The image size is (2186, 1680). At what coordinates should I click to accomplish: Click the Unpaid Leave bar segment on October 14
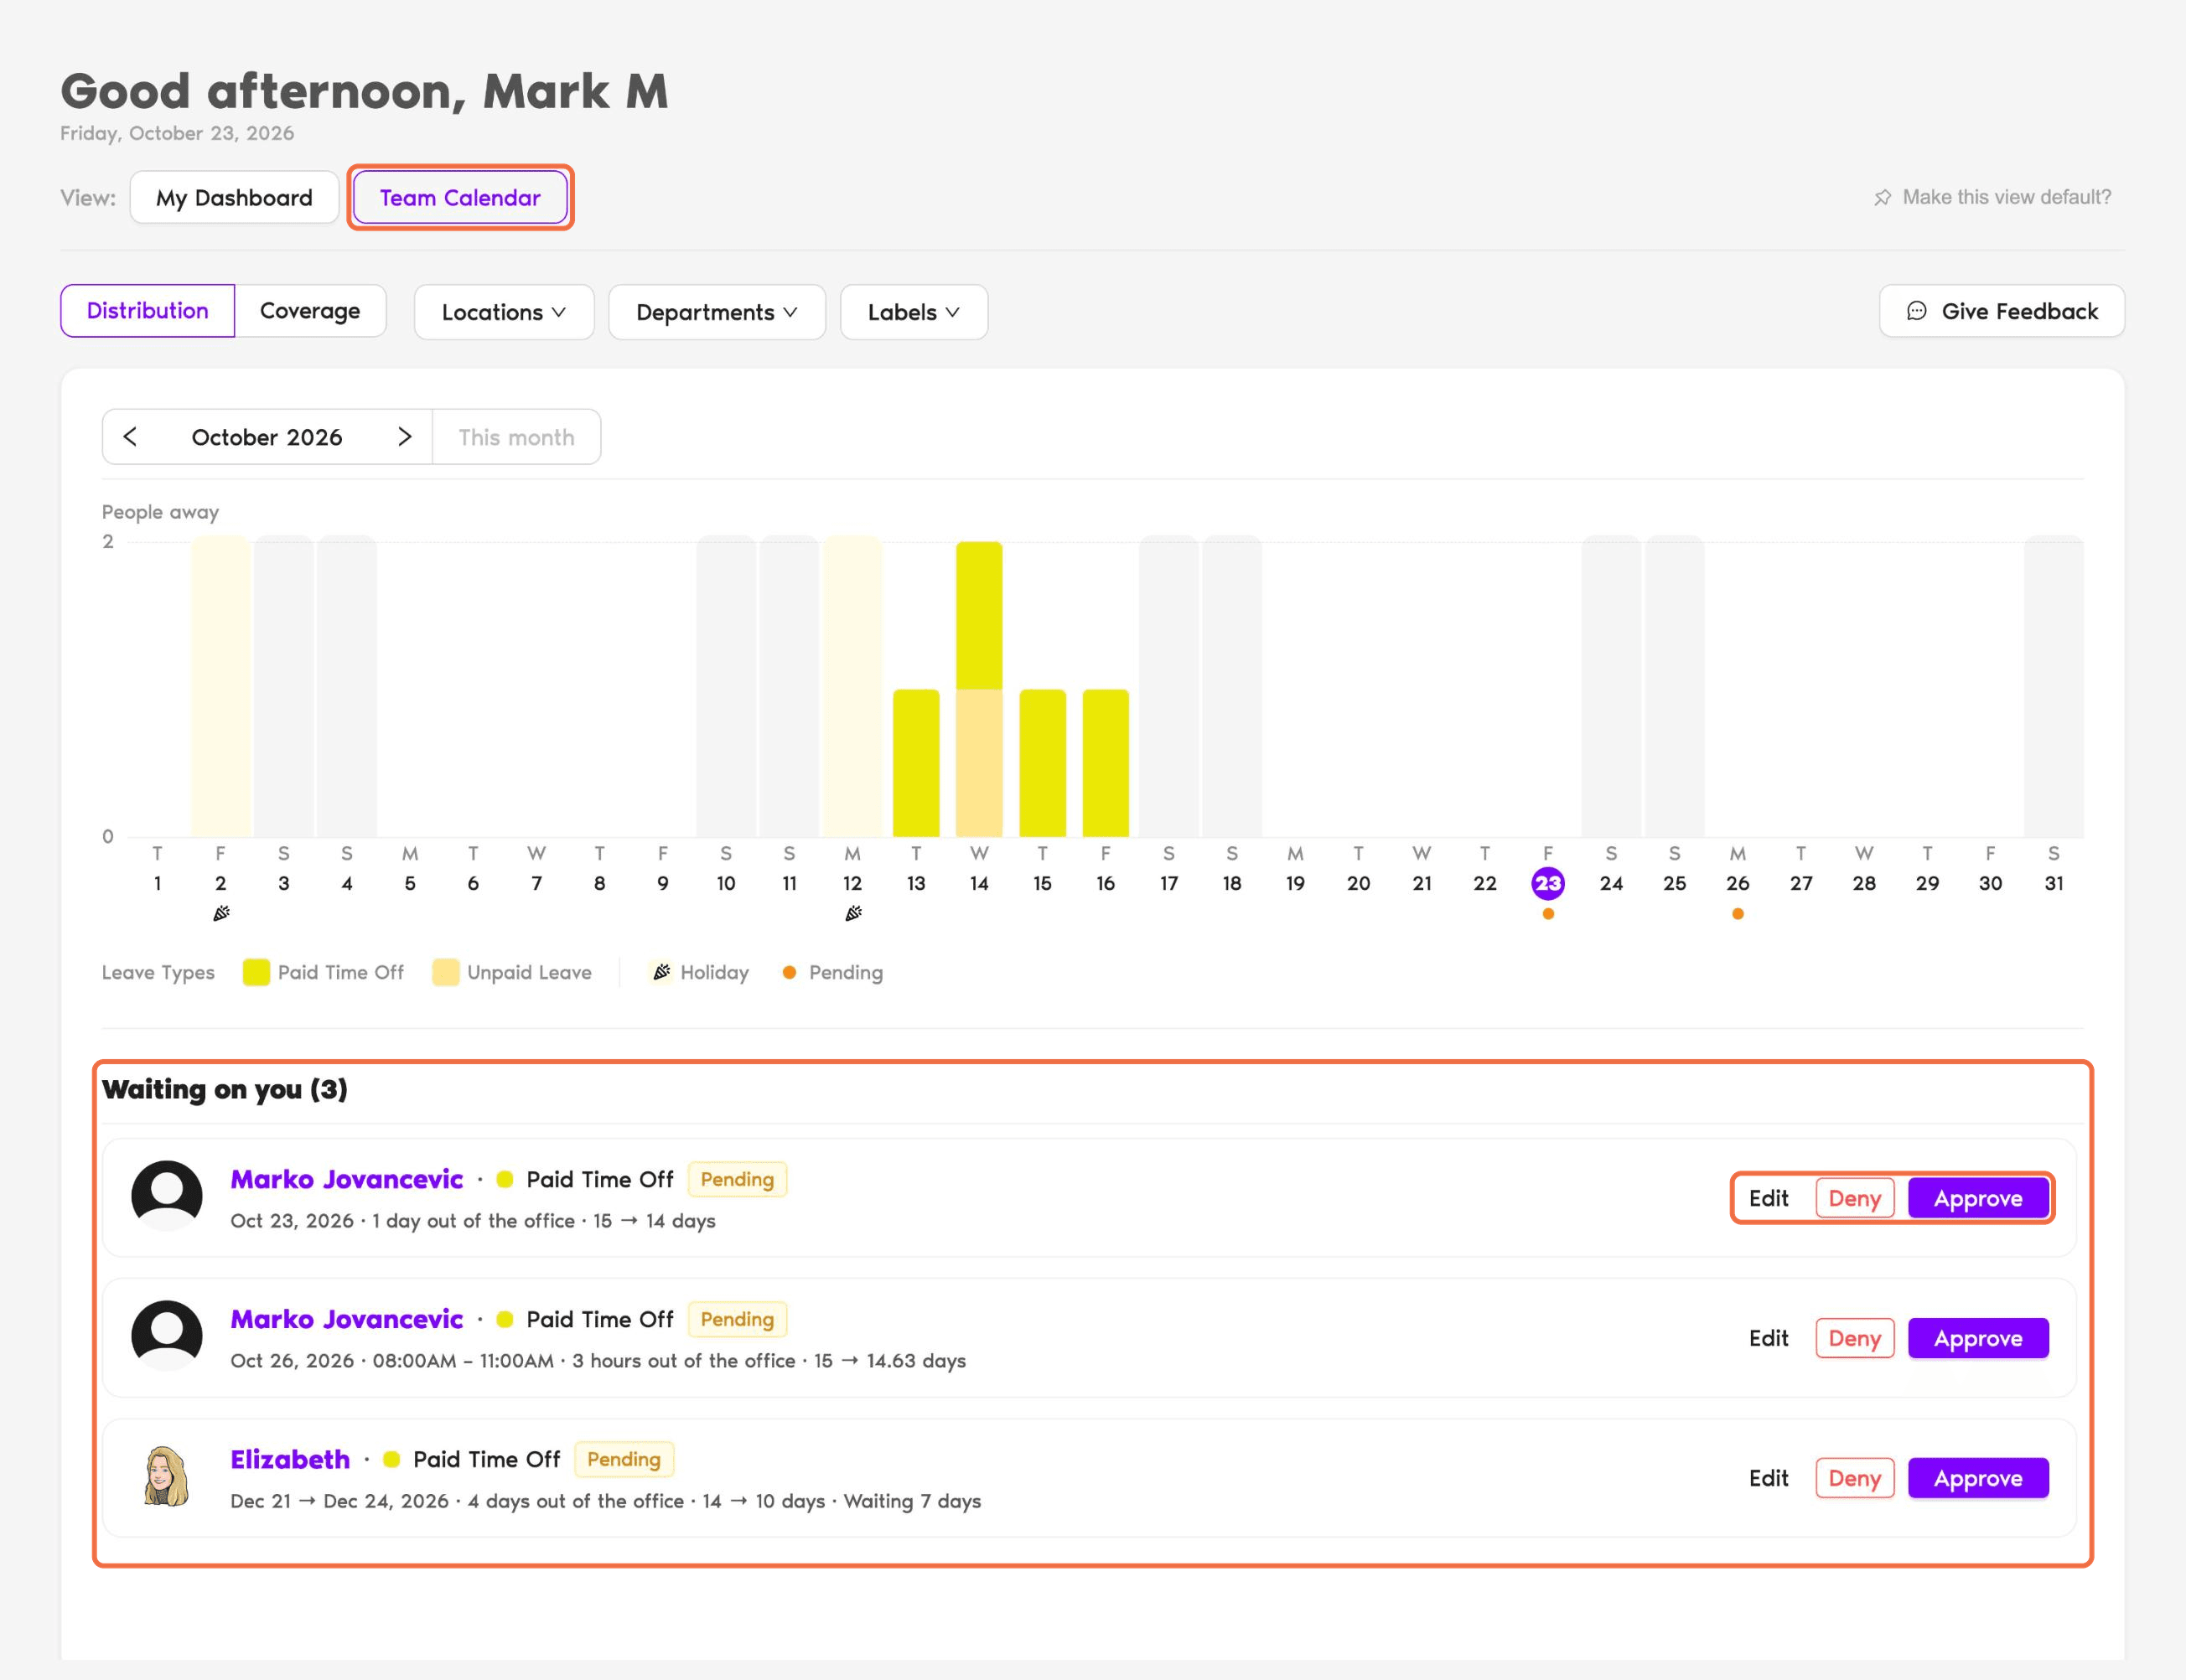click(x=978, y=763)
